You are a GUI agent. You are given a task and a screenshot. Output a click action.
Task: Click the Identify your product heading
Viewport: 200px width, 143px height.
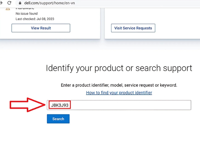coord(119,68)
